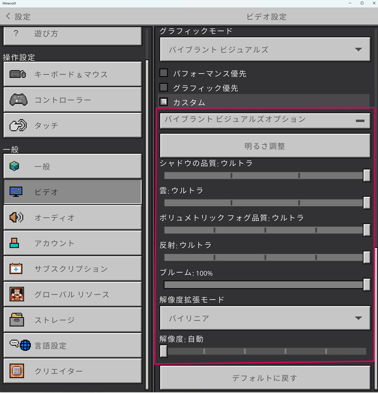Screen dimensions: 378x393
Task: Open the アカウント settings
Action: click(x=72, y=243)
